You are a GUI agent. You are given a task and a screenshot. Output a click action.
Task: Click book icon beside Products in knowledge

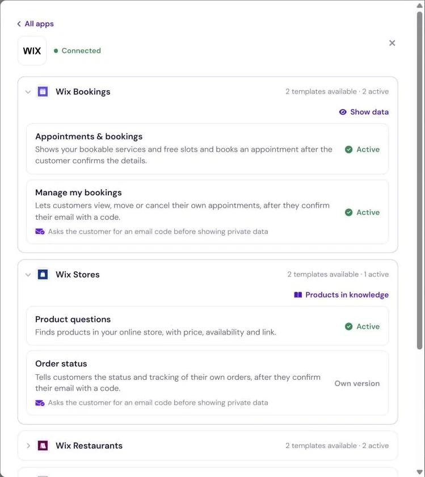coord(298,295)
